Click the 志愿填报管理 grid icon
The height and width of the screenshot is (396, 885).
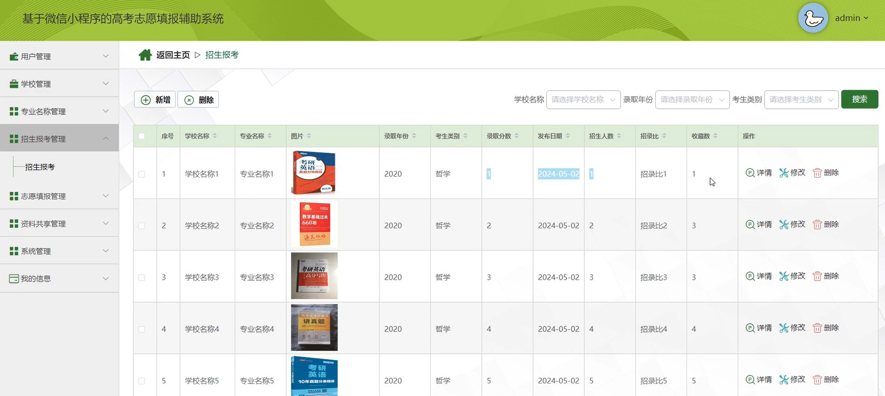(x=14, y=196)
